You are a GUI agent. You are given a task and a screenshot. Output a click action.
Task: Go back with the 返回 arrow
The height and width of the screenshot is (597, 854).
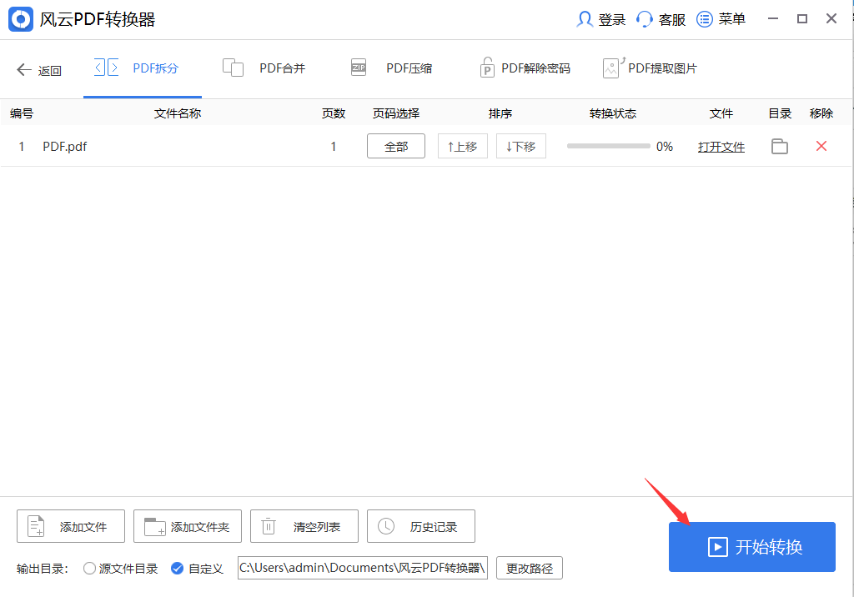pos(38,70)
